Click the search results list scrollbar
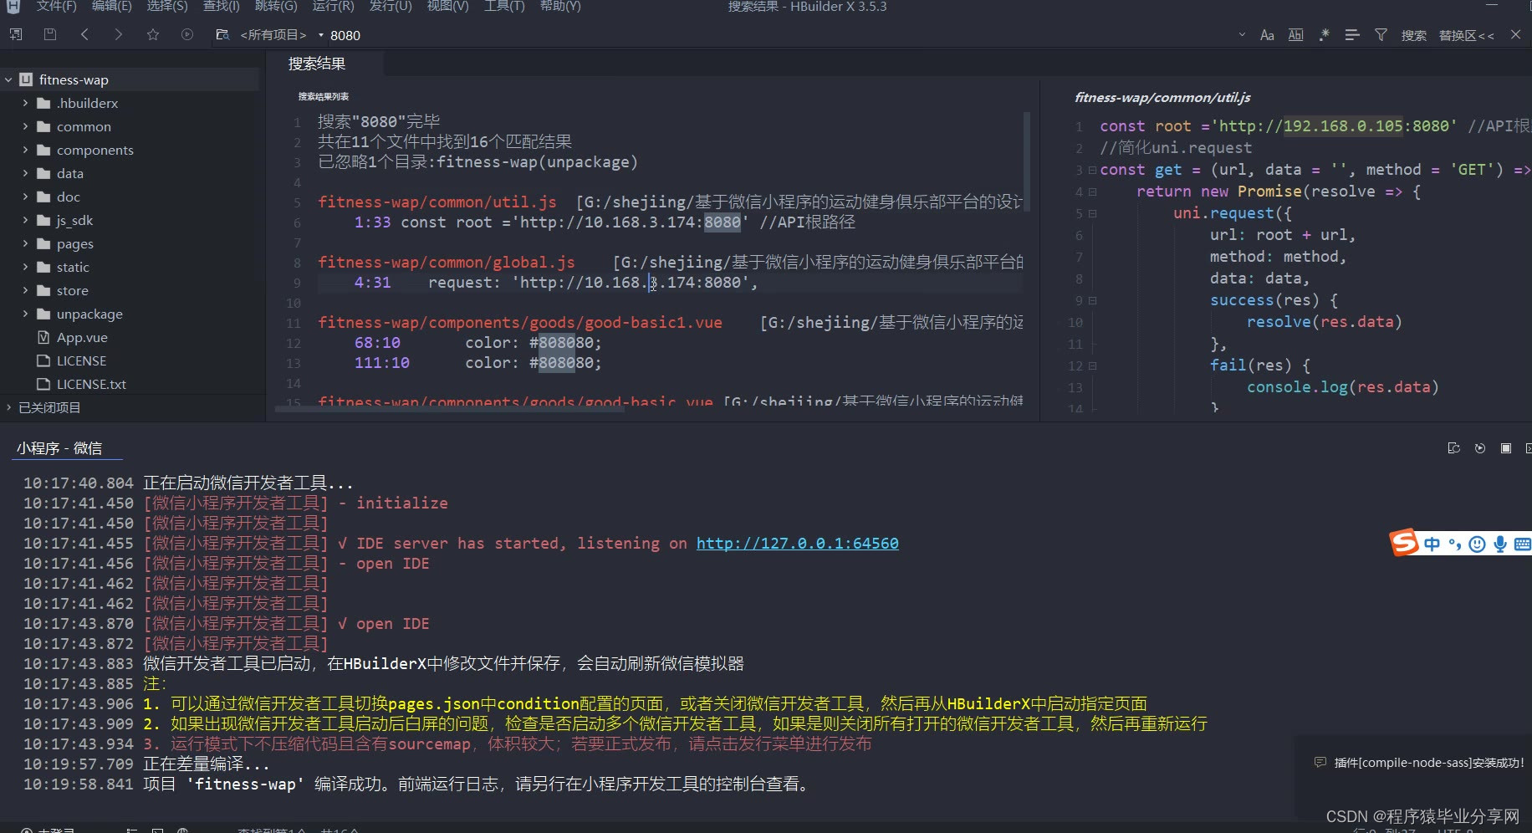The image size is (1532, 833). (1026, 160)
